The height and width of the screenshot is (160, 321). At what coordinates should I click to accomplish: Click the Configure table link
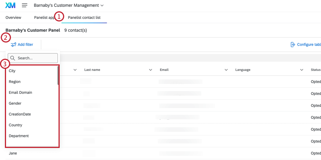(306, 44)
